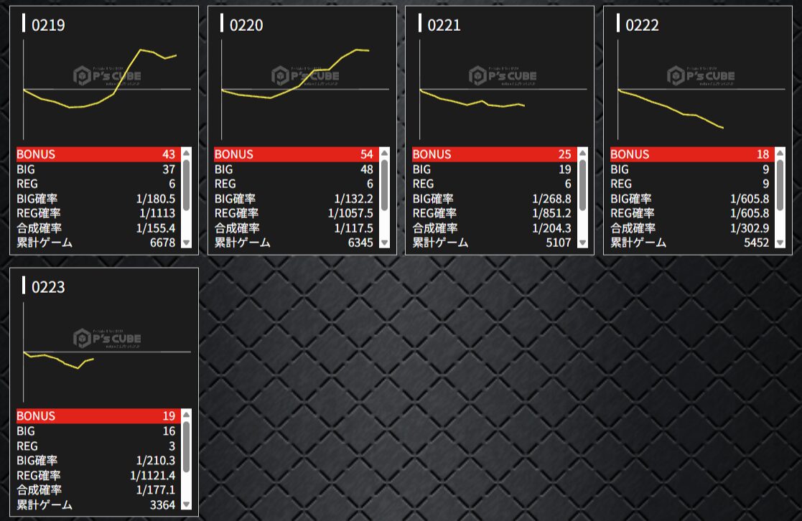Click scroll-down arrow in machine 0223 stats
The width and height of the screenshot is (802, 521).
click(187, 504)
